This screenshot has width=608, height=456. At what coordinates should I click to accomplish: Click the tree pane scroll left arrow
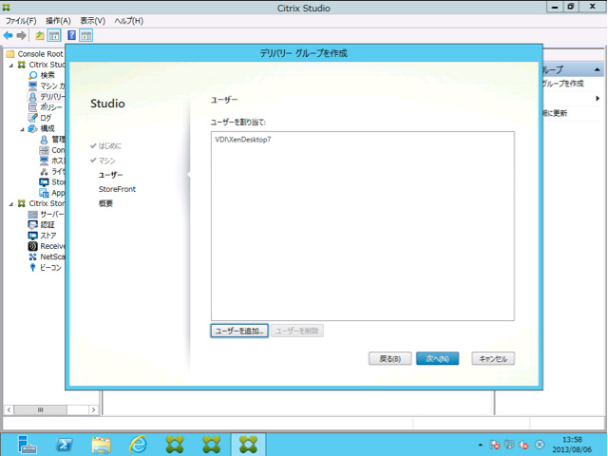click(9, 409)
